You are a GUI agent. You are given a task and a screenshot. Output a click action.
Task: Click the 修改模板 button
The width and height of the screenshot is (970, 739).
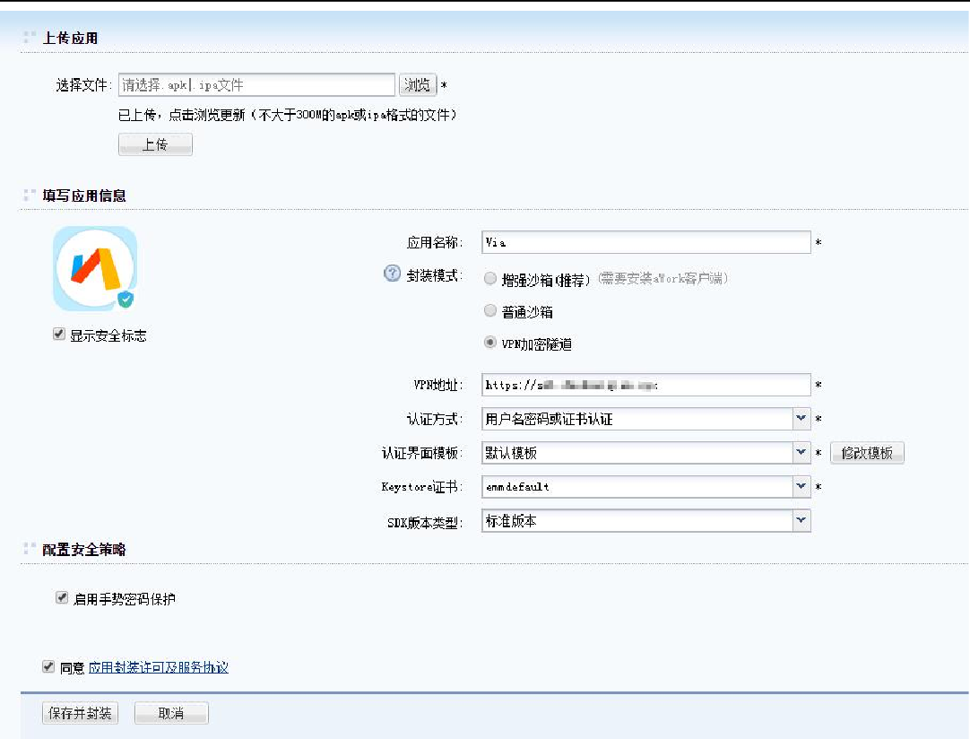[867, 453]
